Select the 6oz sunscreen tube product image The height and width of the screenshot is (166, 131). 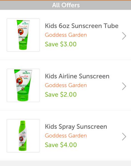point(23,35)
